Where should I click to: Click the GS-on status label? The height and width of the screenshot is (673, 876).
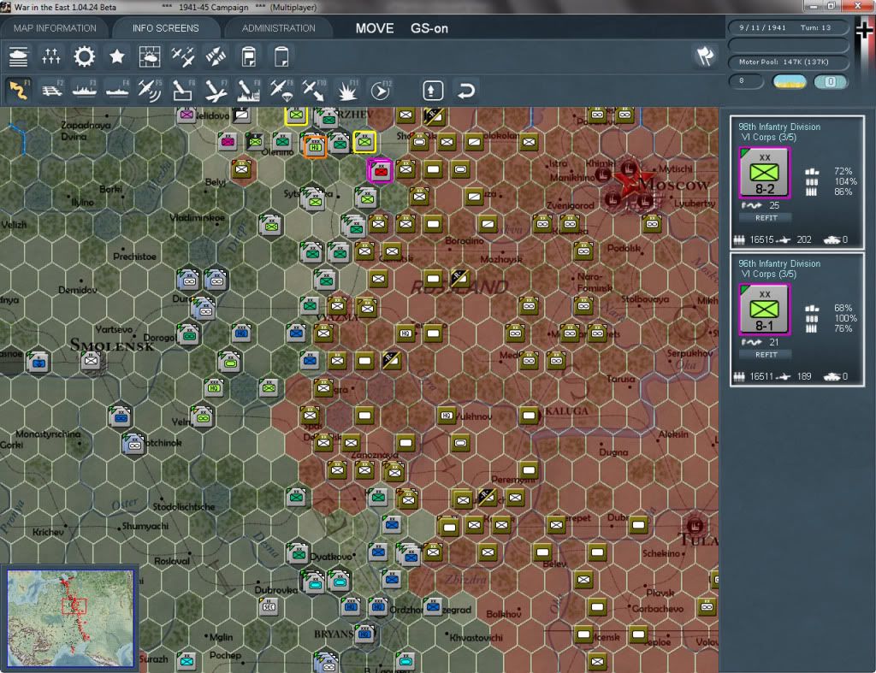click(x=429, y=28)
